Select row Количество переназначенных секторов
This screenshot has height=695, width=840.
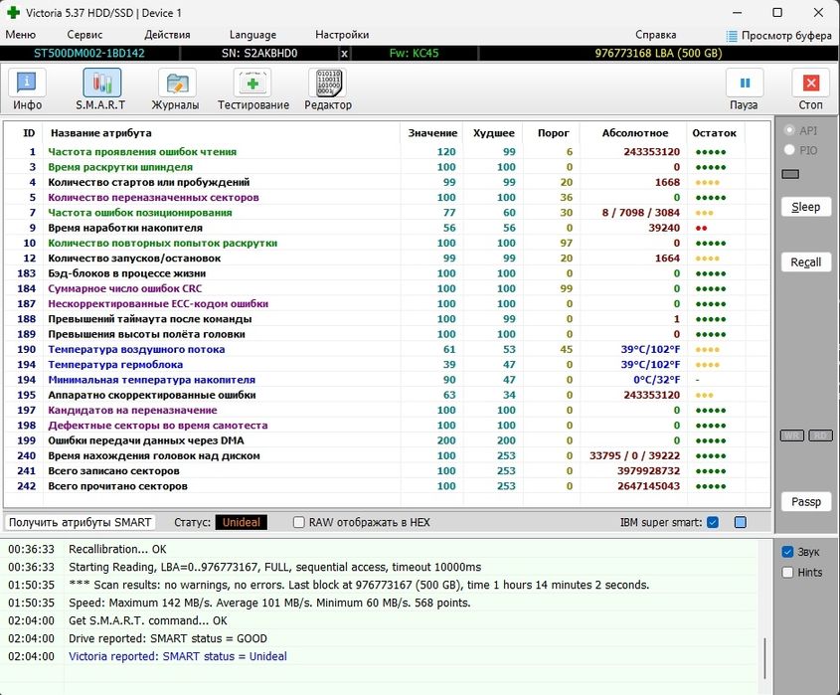tap(387, 198)
